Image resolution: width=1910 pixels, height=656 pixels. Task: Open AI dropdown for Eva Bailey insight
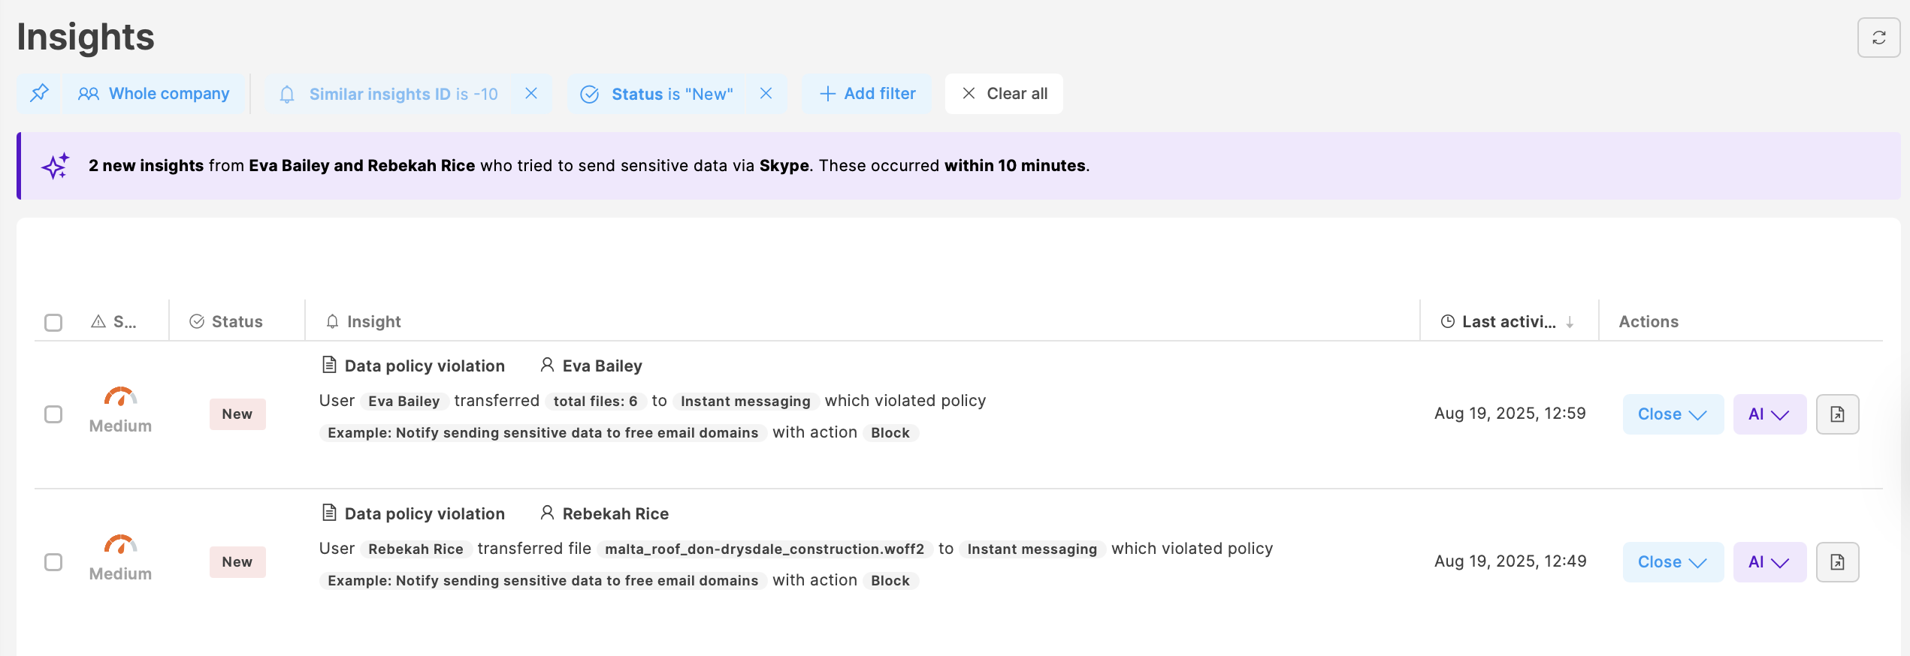click(1769, 414)
